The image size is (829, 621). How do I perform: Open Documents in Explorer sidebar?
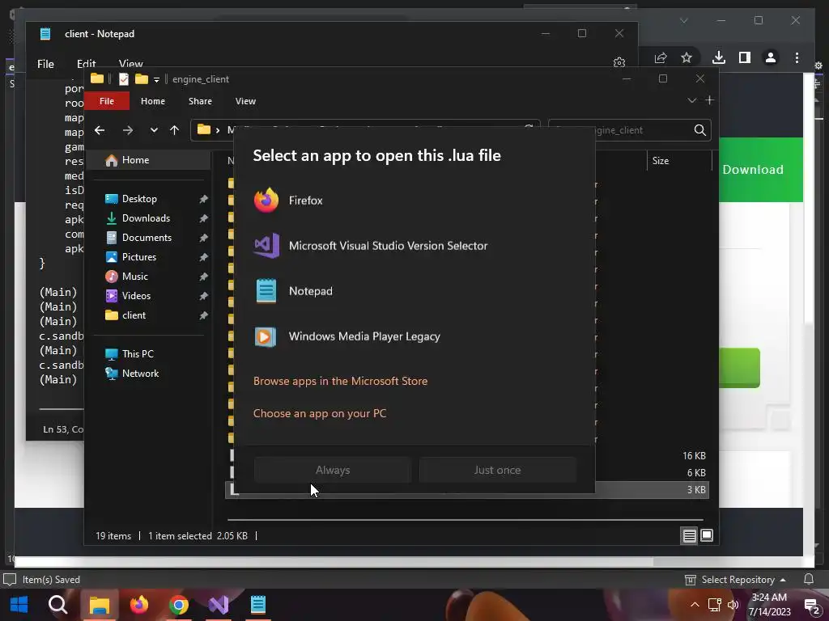[147, 238]
